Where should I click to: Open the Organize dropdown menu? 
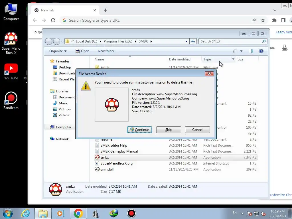[x=58, y=51]
